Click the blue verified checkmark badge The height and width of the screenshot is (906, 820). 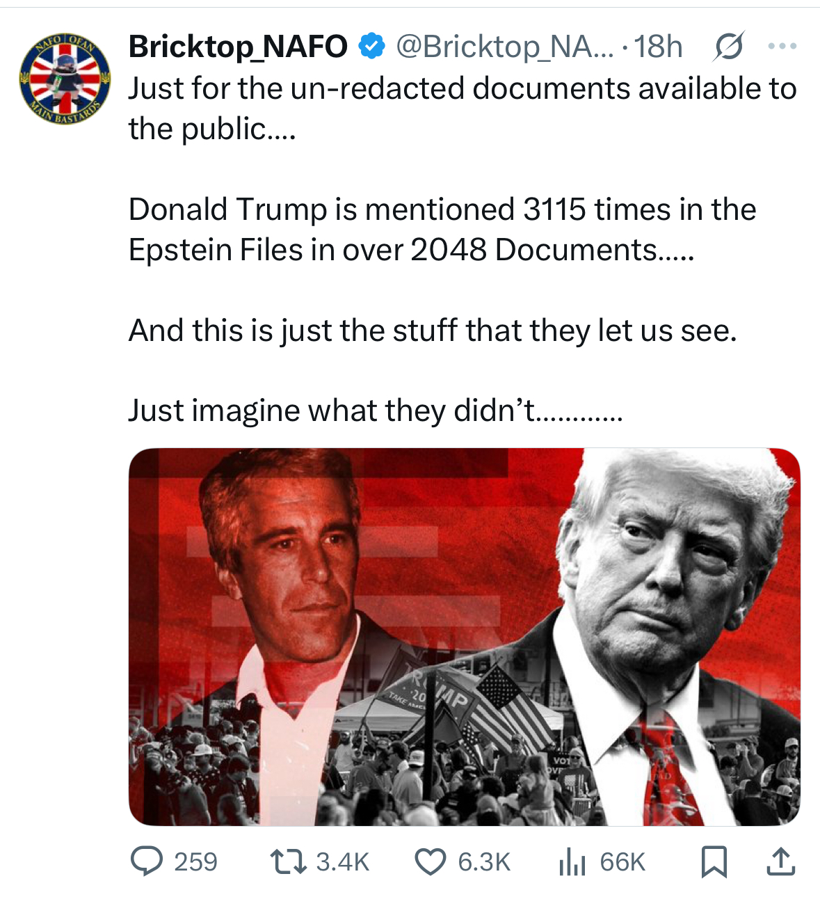point(371,46)
